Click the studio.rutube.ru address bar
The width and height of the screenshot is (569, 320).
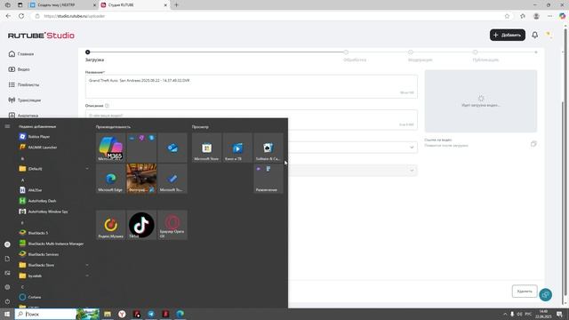[x=268, y=16]
